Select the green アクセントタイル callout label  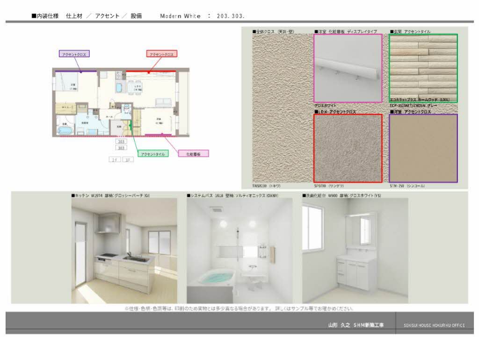tap(153, 154)
